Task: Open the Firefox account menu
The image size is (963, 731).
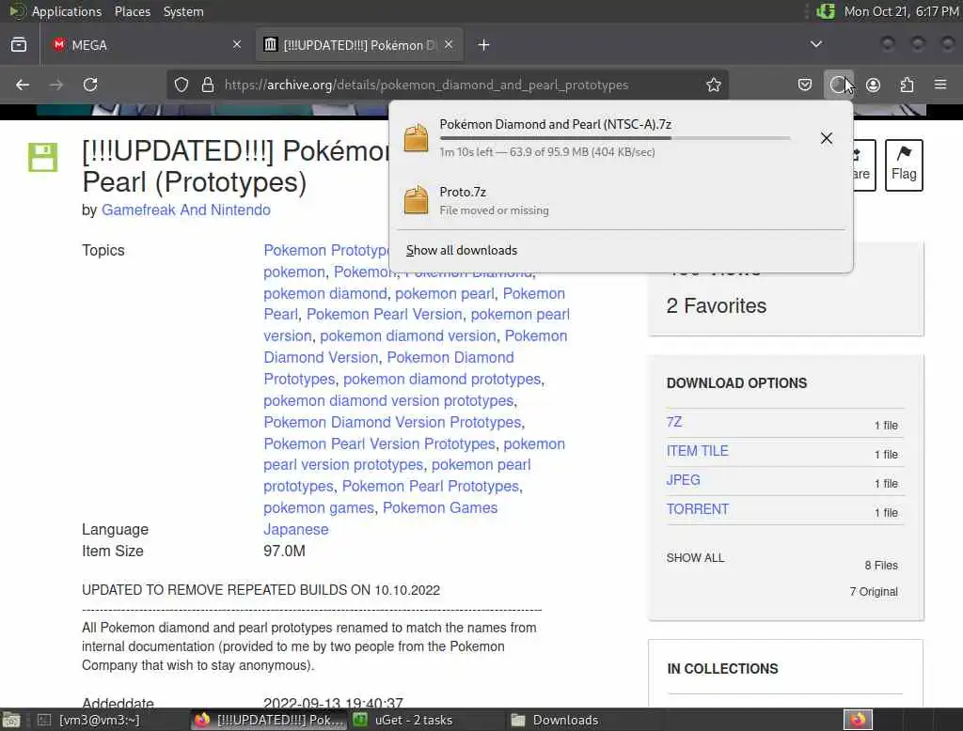Action: [873, 85]
